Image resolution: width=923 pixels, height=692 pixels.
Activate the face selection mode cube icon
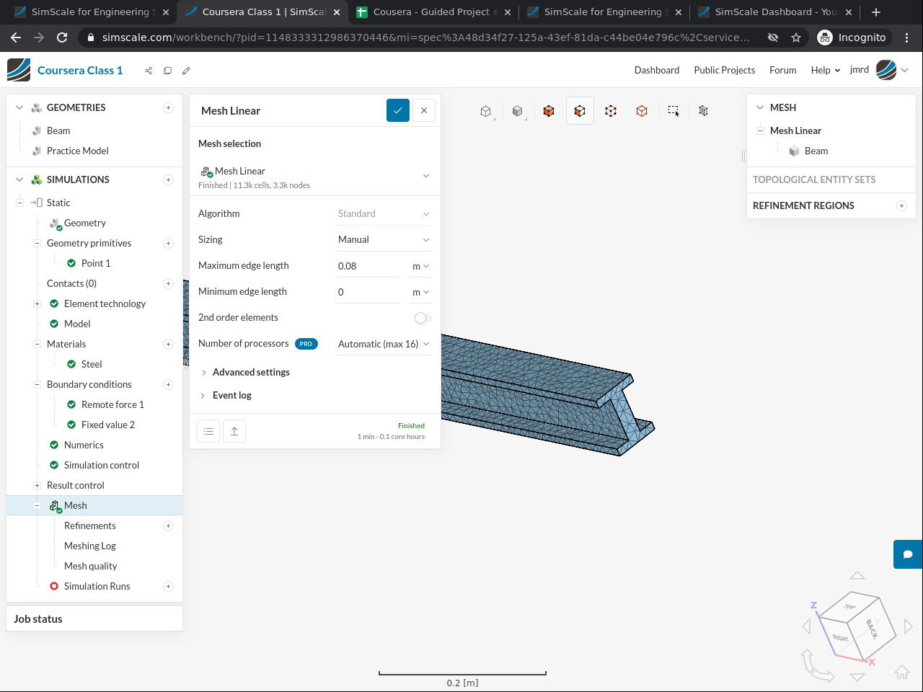(x=580, y=111)
